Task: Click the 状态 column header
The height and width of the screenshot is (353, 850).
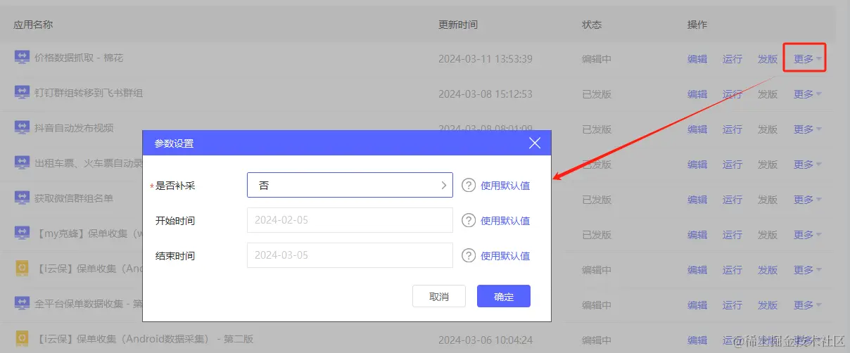Action: coord(592,25)
